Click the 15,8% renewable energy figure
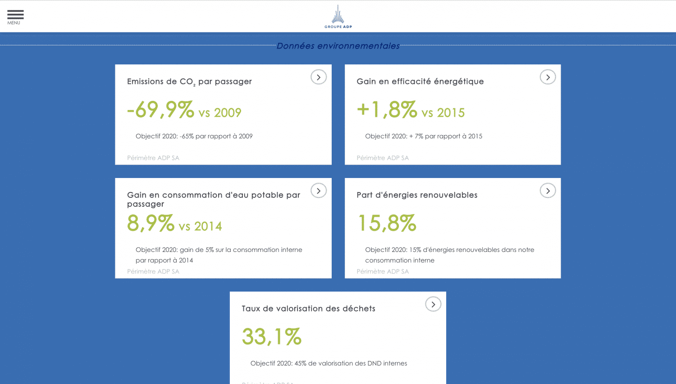This screenshot has width=676, height=384. click(387, 224)
